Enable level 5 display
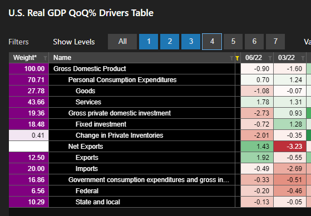The image size is (311, 216). [x=233, y=42]
